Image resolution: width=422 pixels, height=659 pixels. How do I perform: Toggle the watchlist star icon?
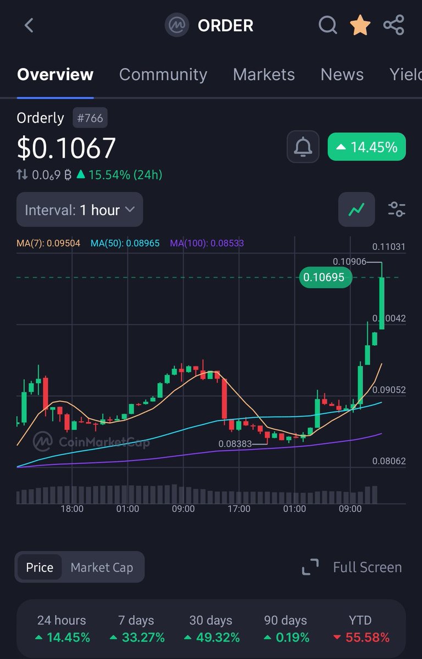point(360,25)
